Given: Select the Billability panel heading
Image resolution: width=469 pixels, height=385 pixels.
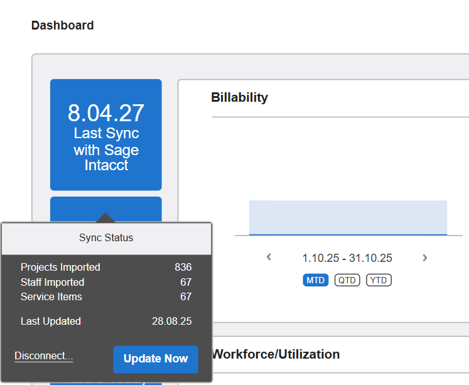Looking at the screenshot, I should click(239, 97).
